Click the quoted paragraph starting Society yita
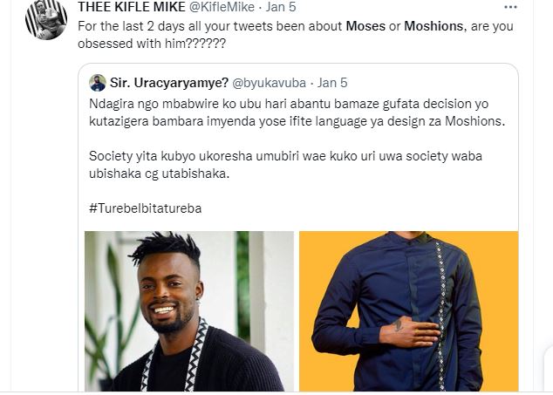Image resolution: width=553 pixels, height=395 pixels. click(x=285, y=165)
